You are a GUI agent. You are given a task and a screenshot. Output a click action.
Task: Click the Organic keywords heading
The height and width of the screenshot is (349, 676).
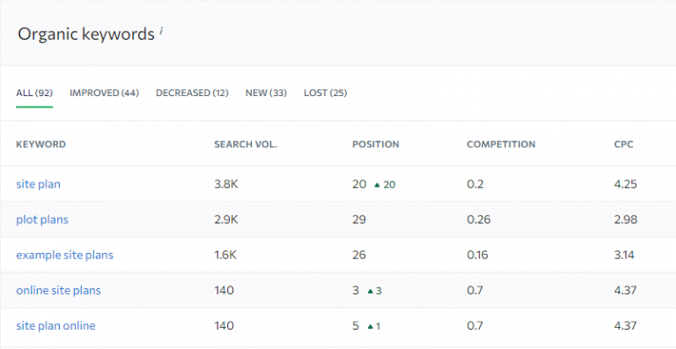[x=86, y=34]
